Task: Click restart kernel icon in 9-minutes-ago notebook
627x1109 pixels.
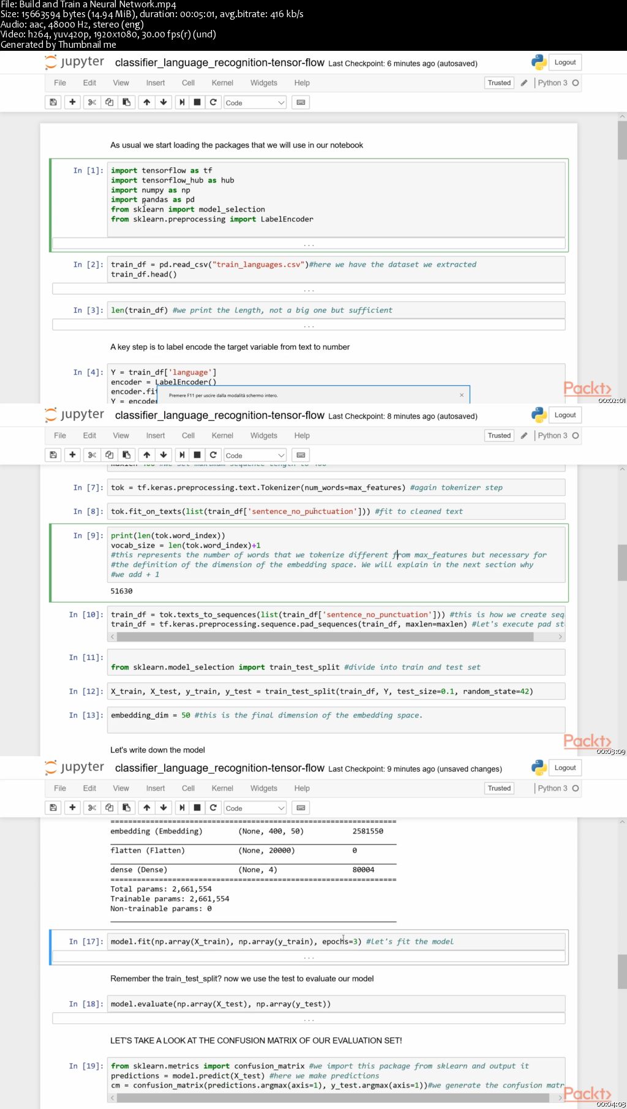Action: [213, 808]
